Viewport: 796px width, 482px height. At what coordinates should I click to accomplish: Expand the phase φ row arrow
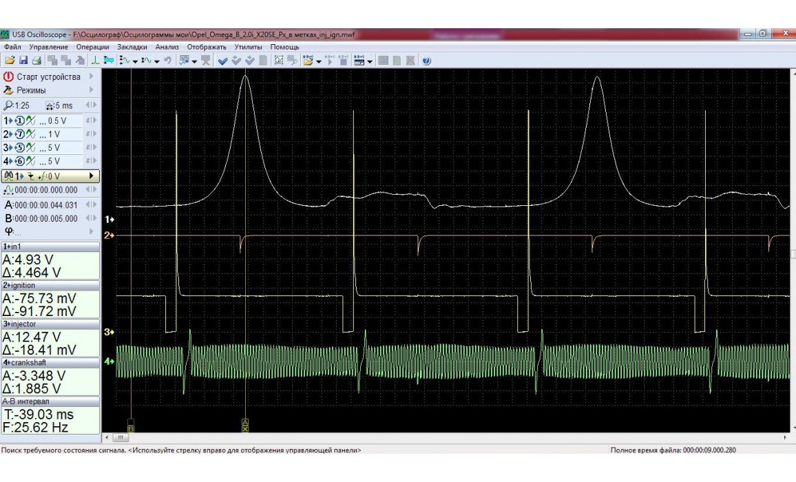(91, 231)
